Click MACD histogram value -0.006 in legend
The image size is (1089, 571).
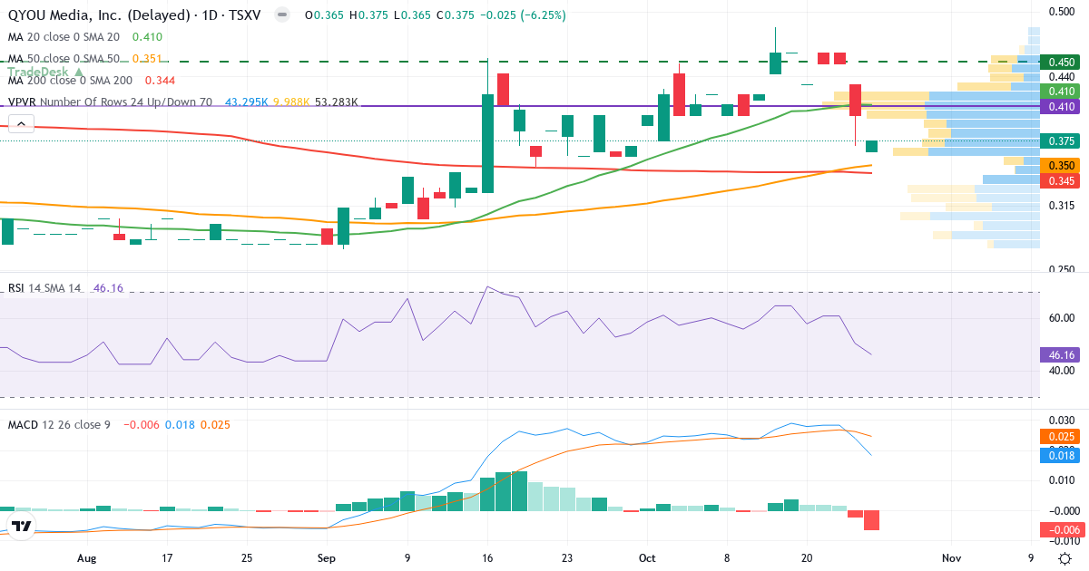(x=140, y=424)
